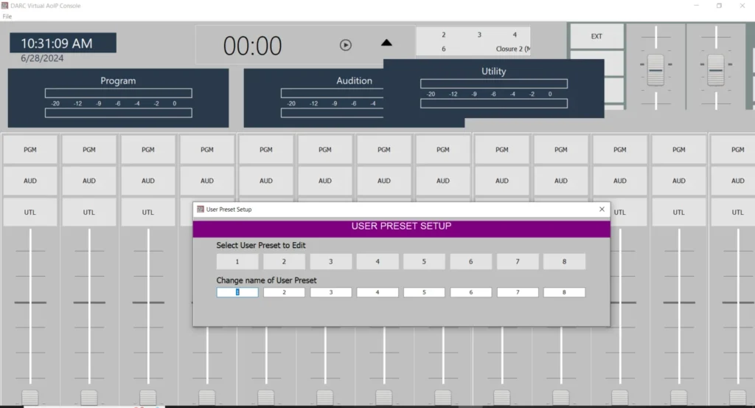755x408 pixels.
Task: Click the third channel fader track
Action: point(147,306)
